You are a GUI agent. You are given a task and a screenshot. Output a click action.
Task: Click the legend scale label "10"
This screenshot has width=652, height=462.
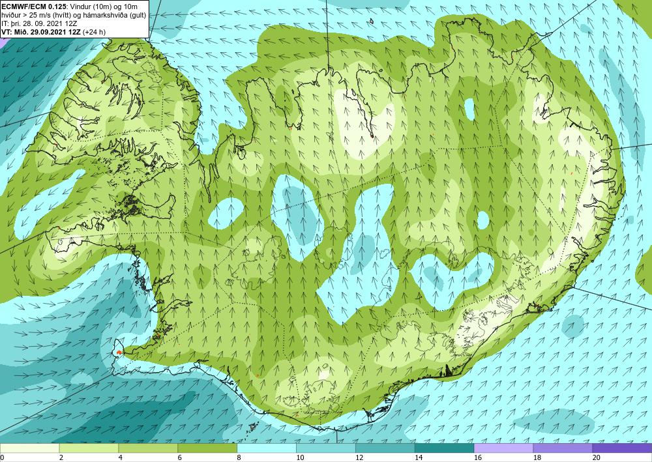coord(300,457)
